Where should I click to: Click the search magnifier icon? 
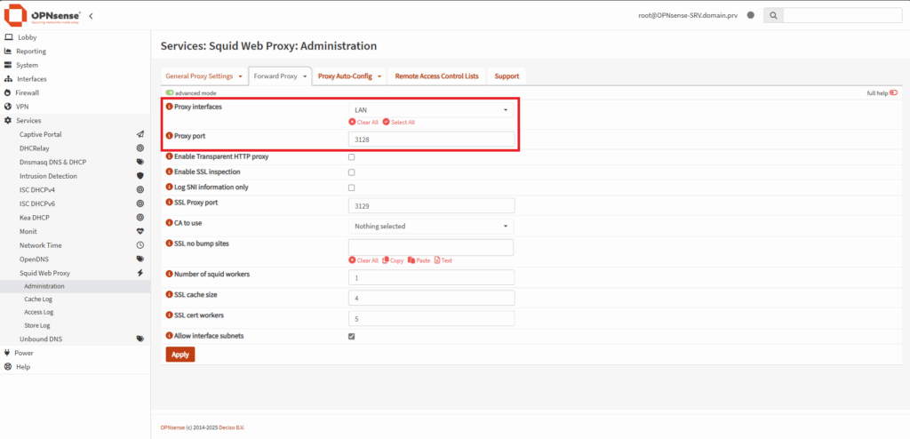point(773,16)
